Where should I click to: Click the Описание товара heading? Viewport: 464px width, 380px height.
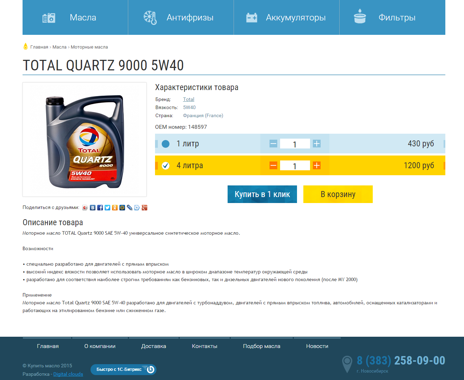click(x=53, y=222)
